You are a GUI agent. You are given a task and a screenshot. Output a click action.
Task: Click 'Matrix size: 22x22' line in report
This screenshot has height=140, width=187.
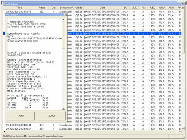(x=31, y=62)
